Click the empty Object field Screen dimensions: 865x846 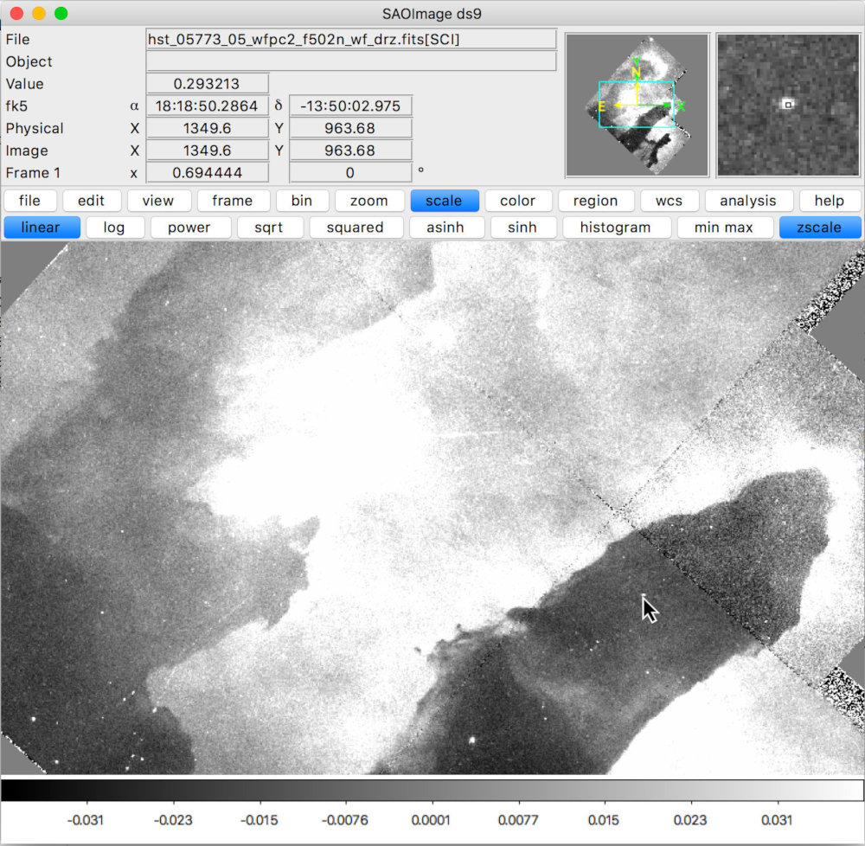pyautogui.click(x=351, y=61)
